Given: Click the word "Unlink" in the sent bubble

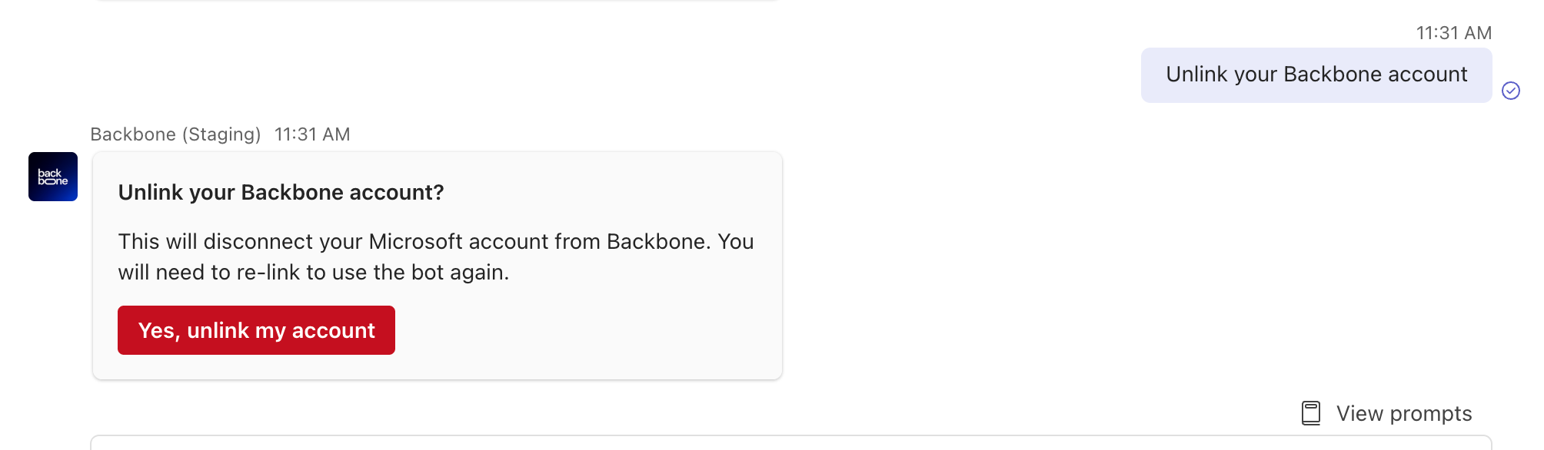Looking at the screenshot, I should point(1196,74).
